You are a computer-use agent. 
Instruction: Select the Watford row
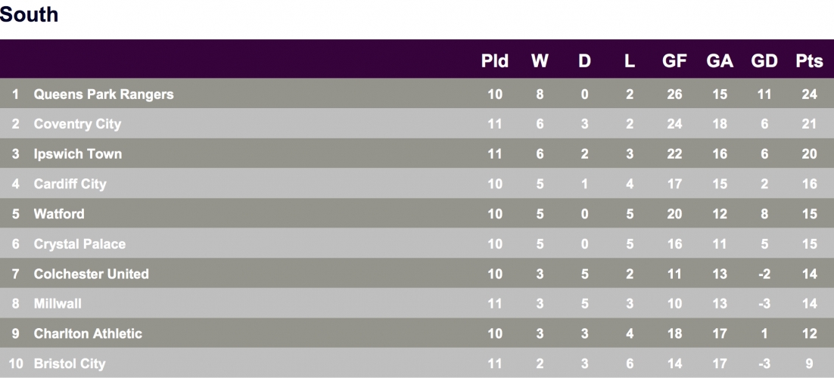417,214
